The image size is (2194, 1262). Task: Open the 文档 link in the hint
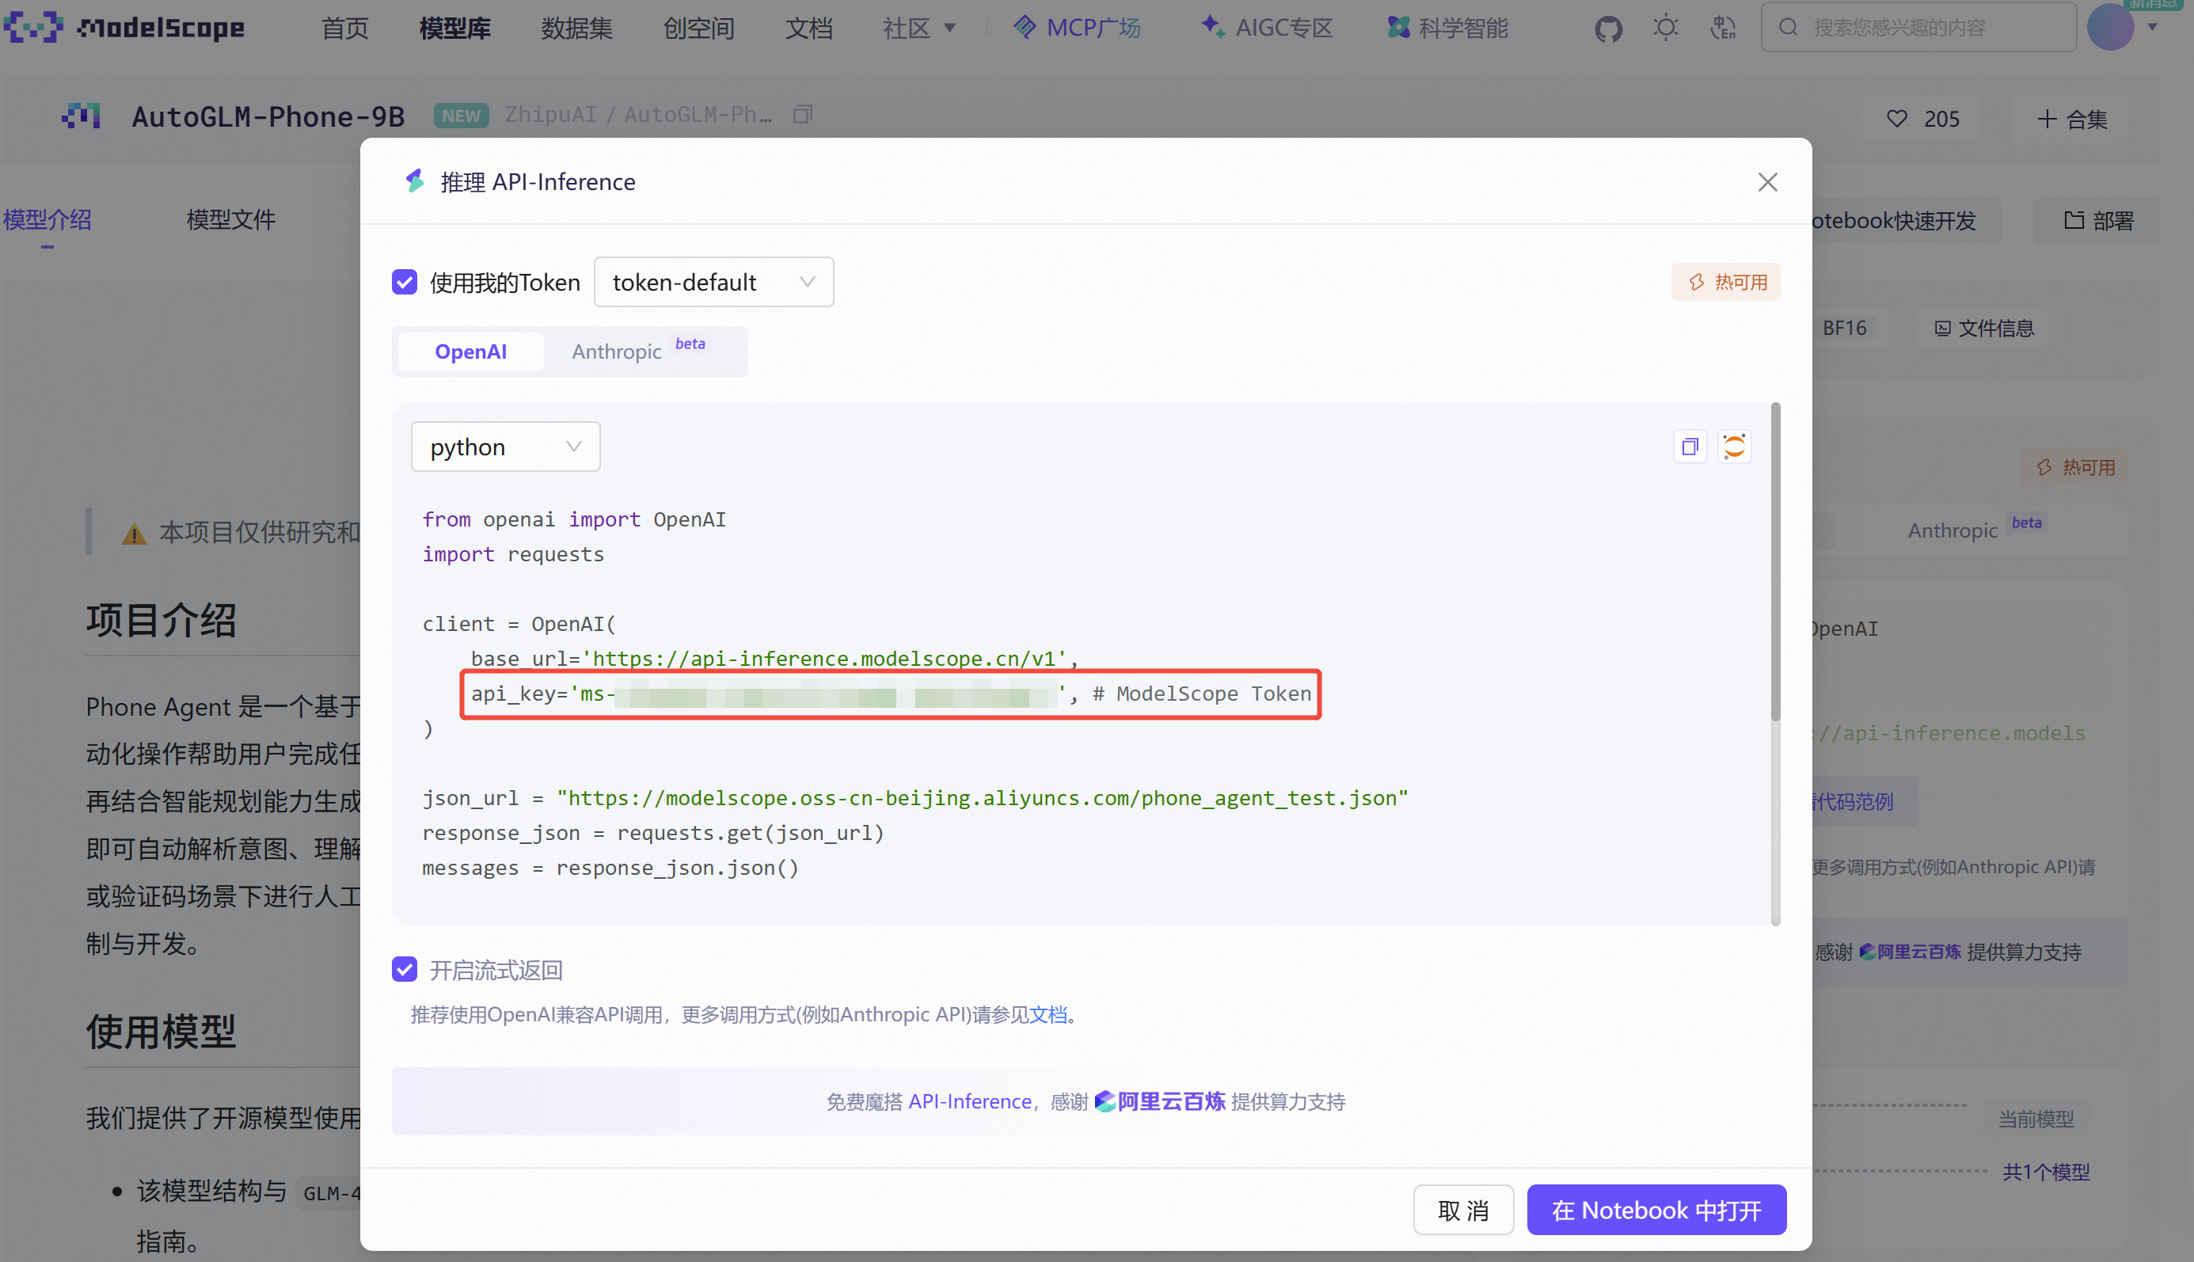pos(1048,1014)
